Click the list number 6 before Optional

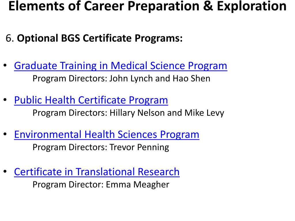tap(10, 38)
